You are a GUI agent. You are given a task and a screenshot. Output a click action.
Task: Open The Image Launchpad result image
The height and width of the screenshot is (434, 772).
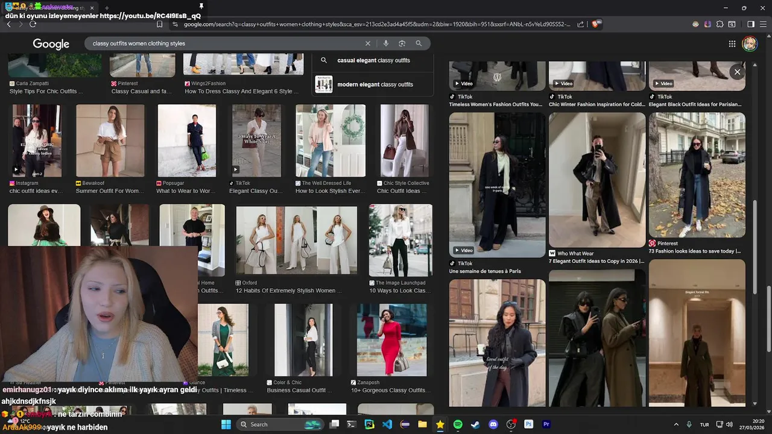(400, 240)
